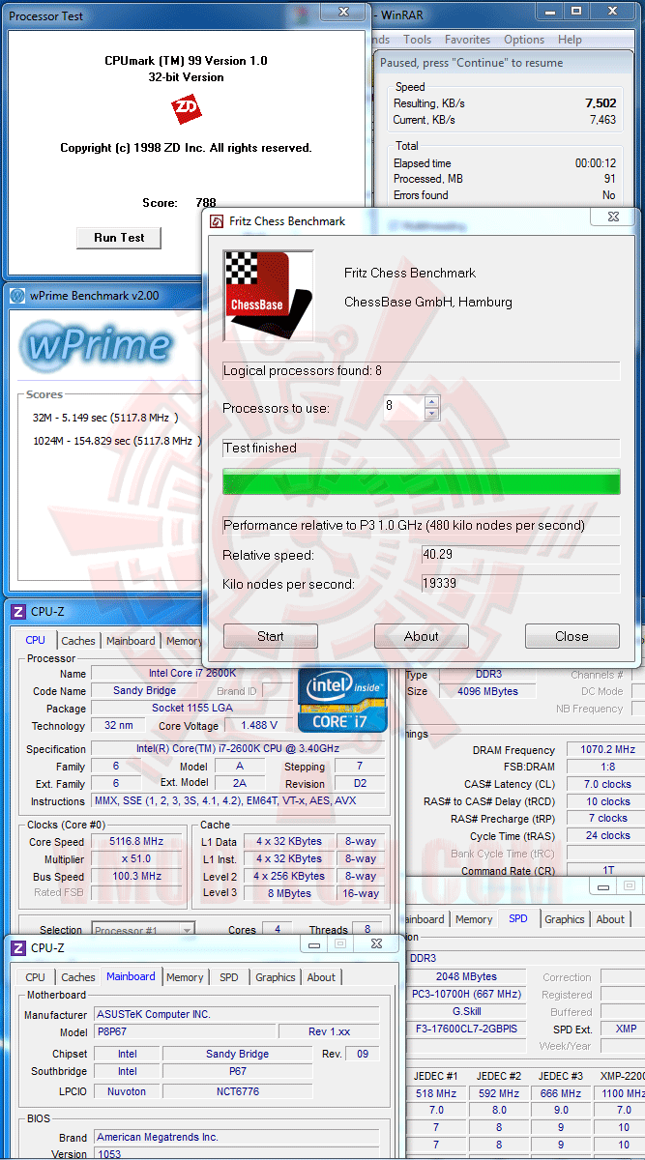Click the red ZD logo icon

click(x=186, y=108)
